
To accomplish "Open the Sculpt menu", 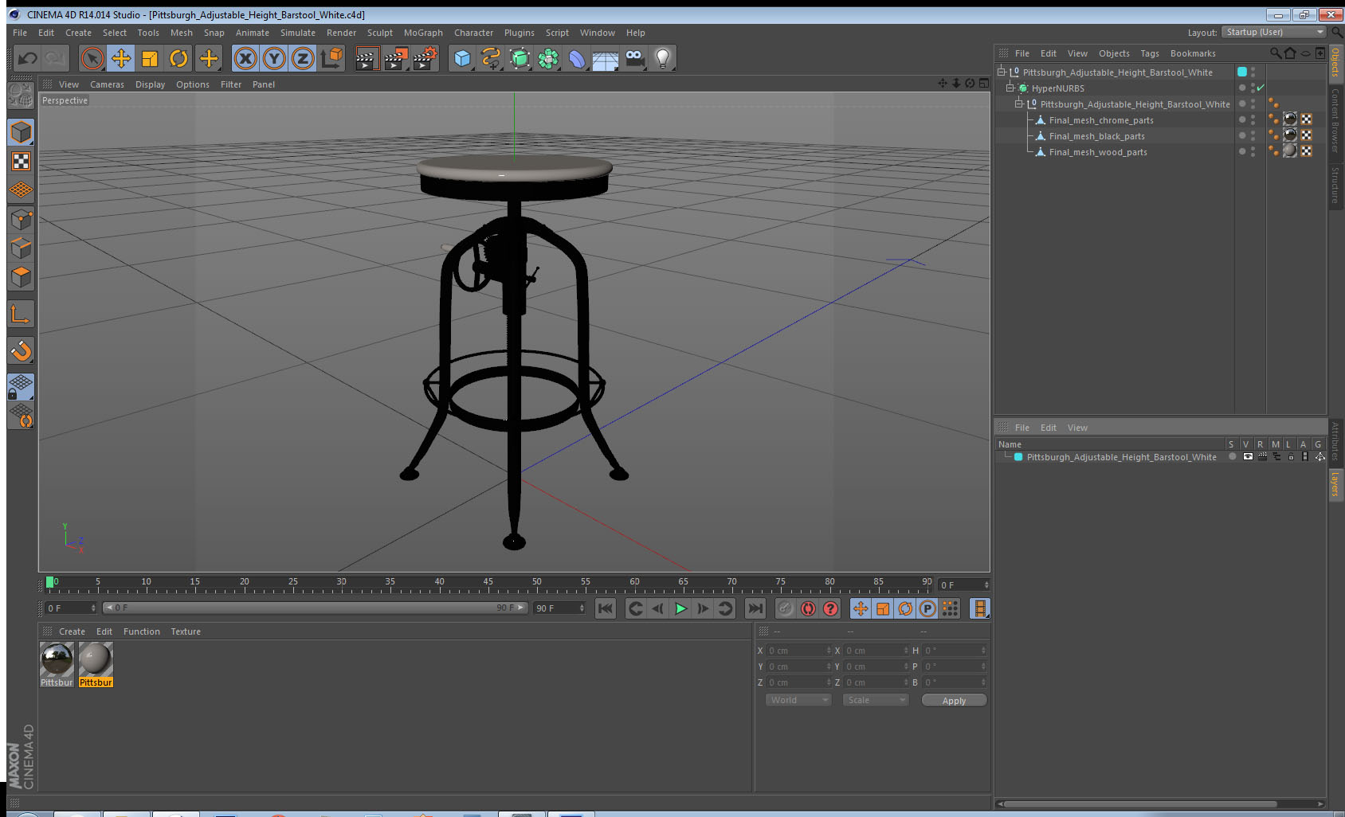I will pos(380,33).
